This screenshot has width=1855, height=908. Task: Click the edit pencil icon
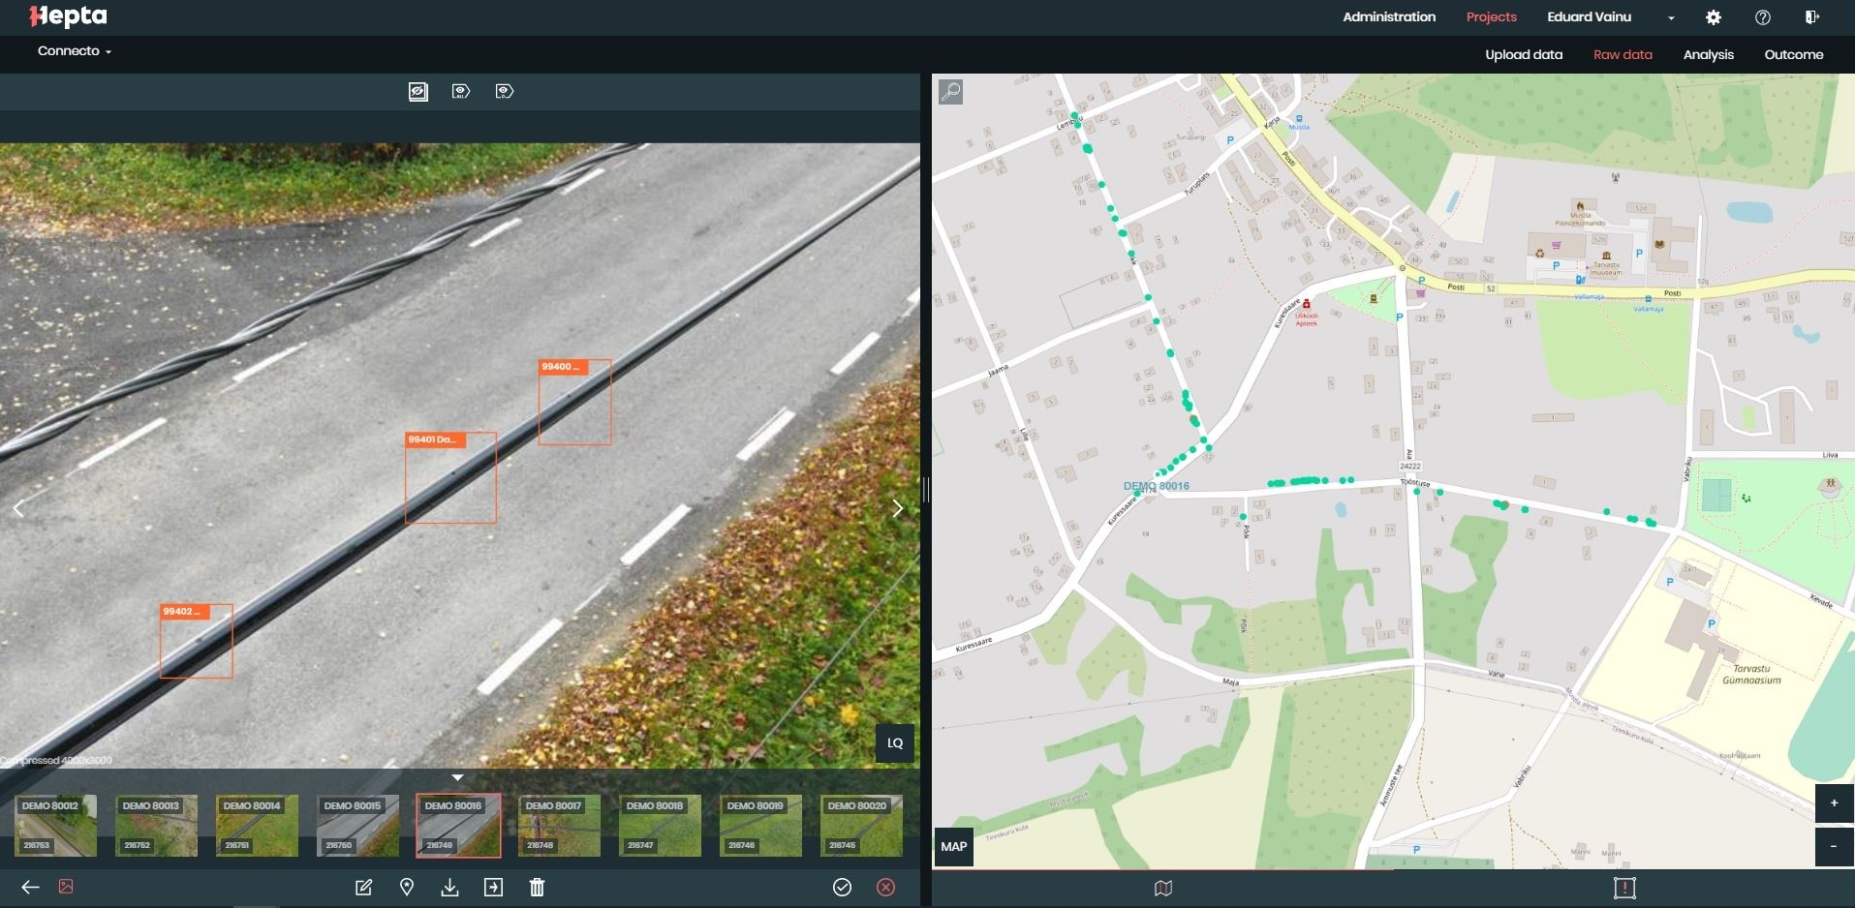pos(363,888)
